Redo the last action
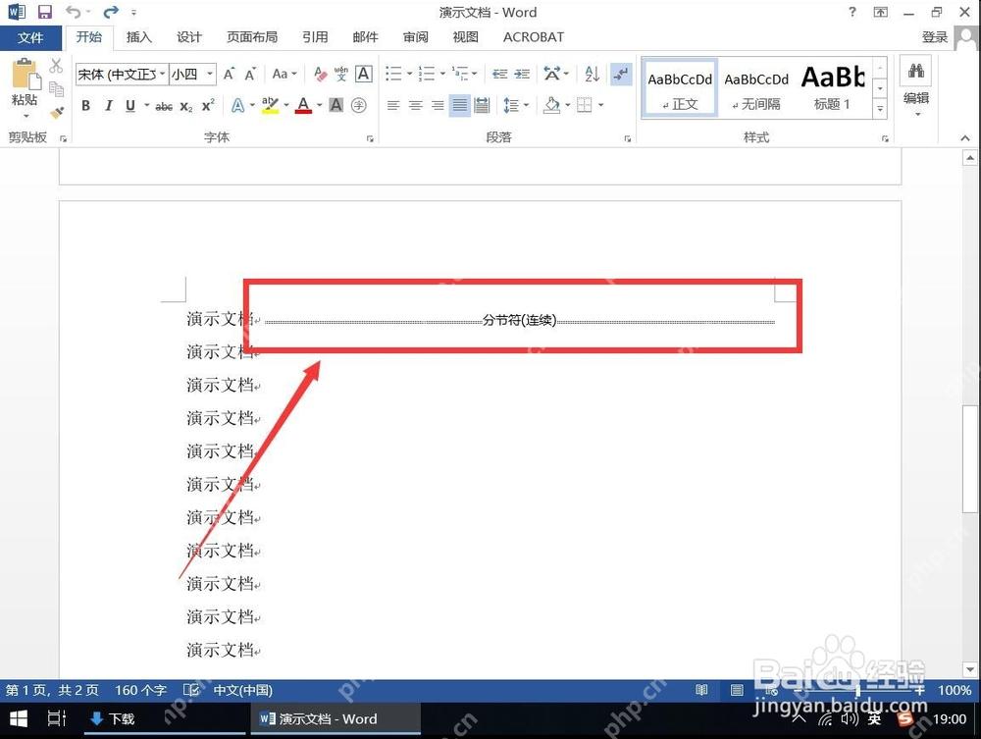Viewport: 981px width, 739px height. [111, 12]
